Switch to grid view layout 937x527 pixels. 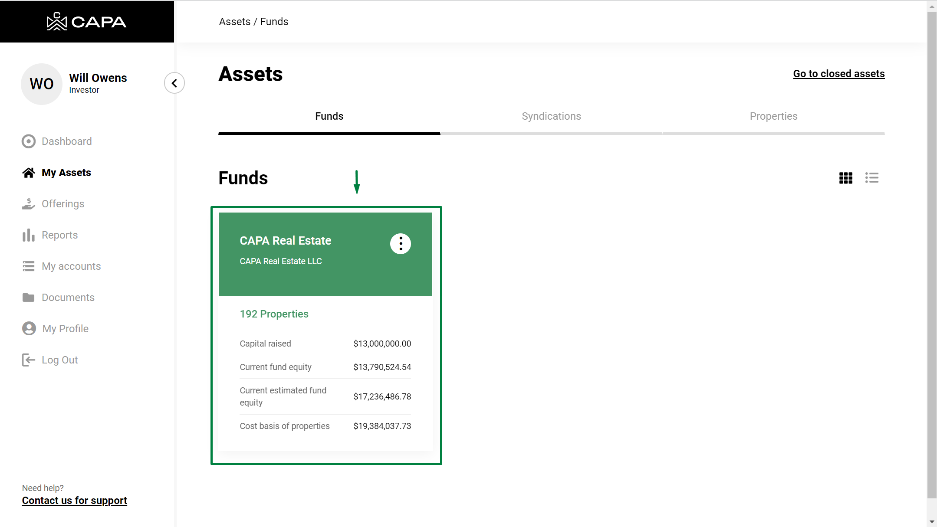click(845, 178)
